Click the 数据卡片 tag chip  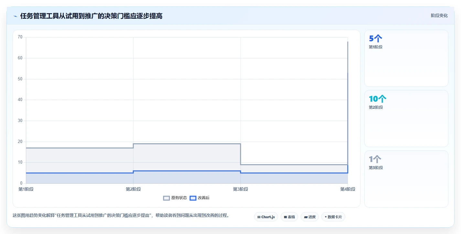[333, 217]
